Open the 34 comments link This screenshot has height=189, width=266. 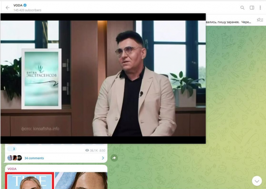34,158
